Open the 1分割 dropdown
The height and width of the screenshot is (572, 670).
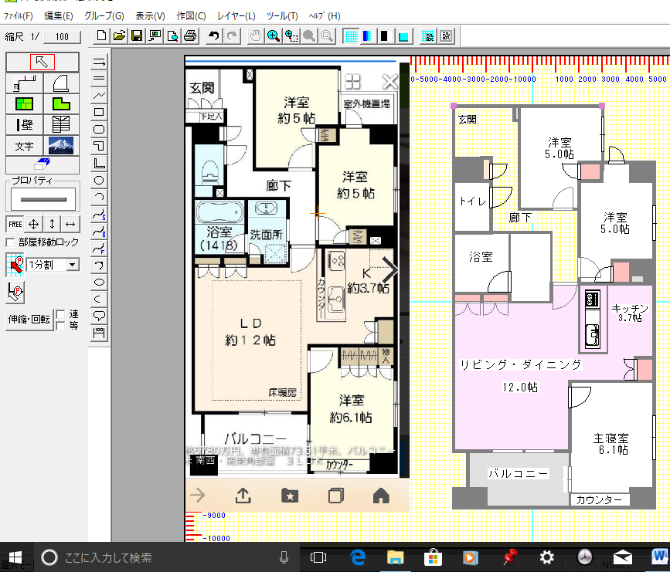73,265
